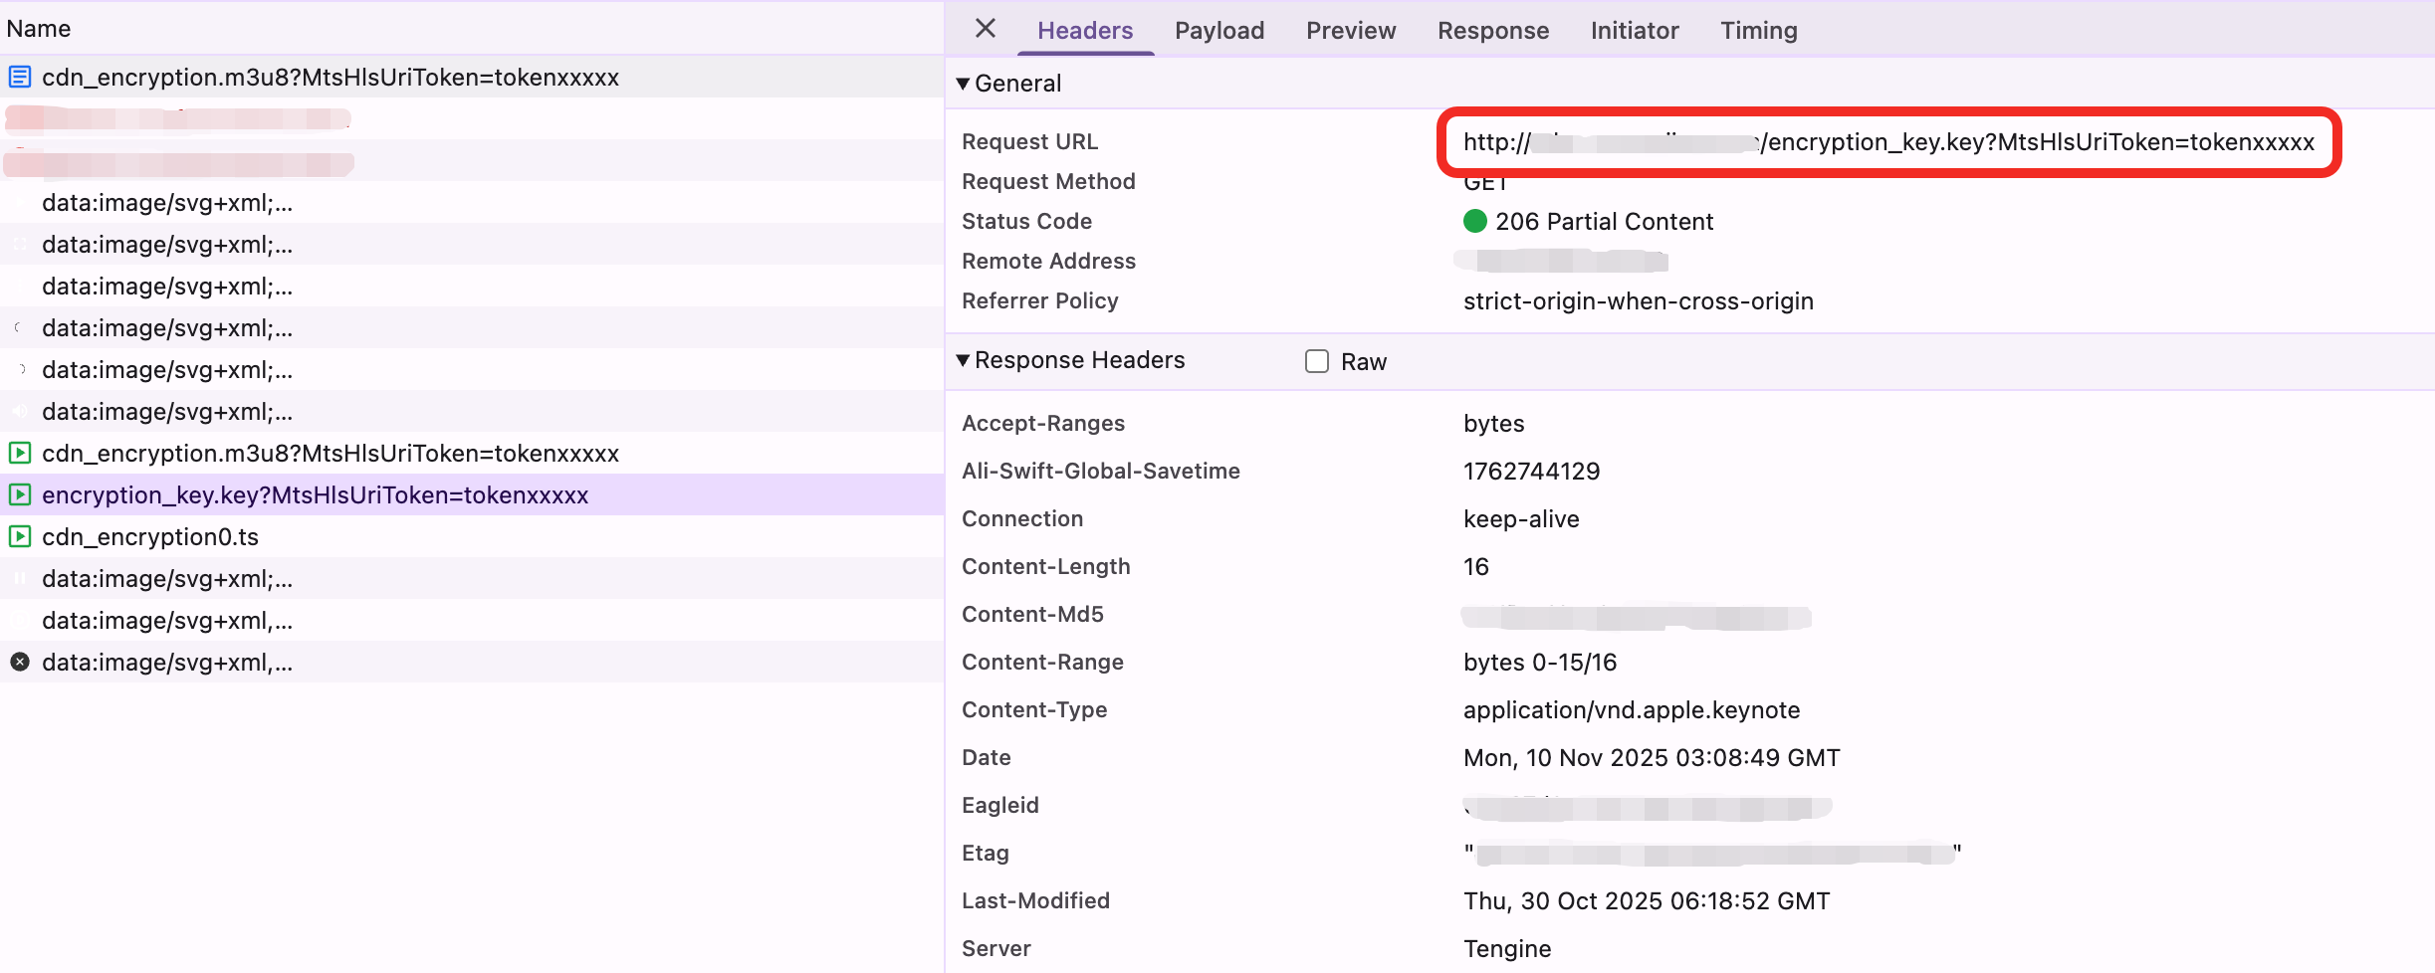Click media icon next to encryption_key.key request
The width and height of the screenshot is (2435, 973).
tap(20, 494)
